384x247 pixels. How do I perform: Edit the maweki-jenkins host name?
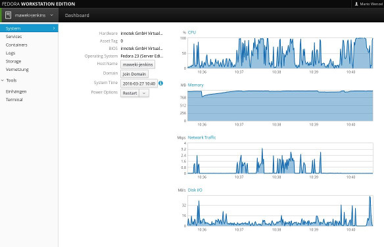(x=137, y=64)
